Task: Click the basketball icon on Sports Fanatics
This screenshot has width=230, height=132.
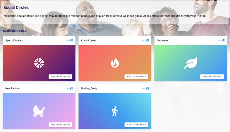Action: point(39,63)
